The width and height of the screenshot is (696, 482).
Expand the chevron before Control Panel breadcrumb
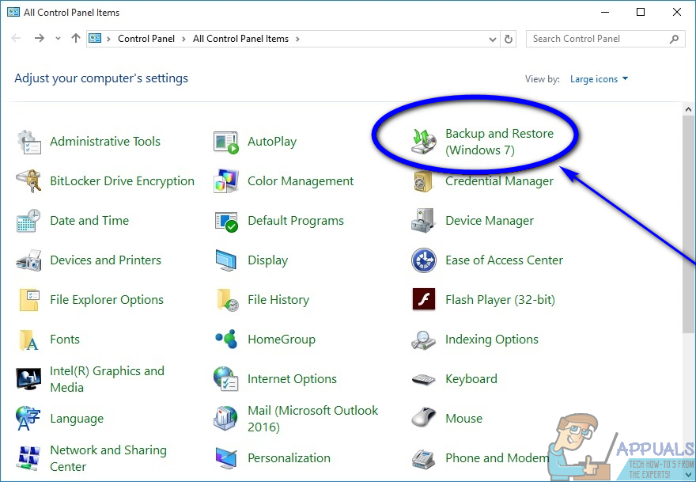click(108, 39)
